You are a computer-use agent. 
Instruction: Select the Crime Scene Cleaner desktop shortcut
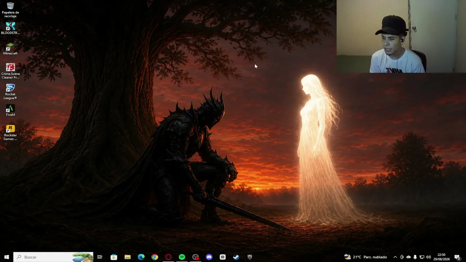(10, 71)
